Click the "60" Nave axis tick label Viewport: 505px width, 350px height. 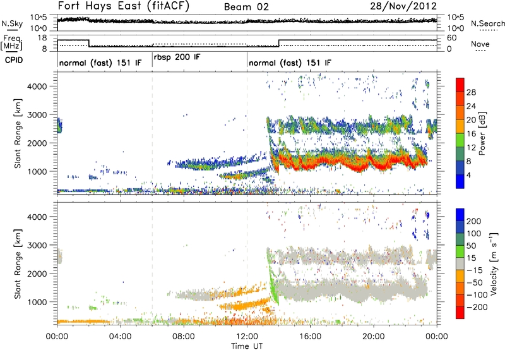coord(452,37)
